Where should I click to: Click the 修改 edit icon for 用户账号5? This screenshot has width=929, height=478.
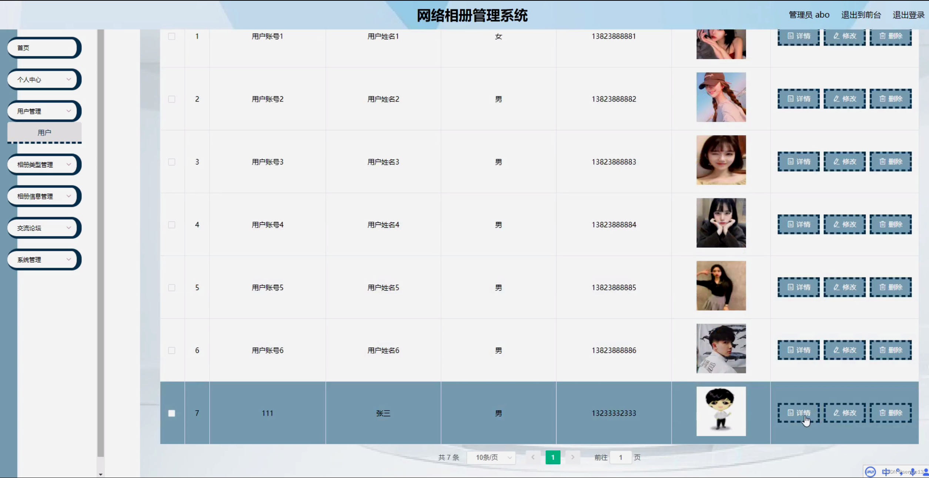point(844,287)
